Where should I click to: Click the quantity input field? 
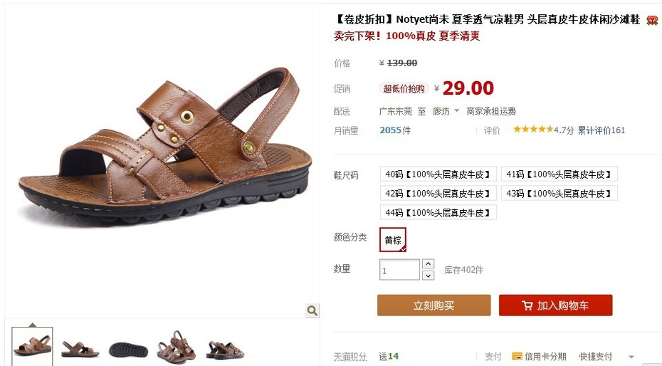point(400,270)
